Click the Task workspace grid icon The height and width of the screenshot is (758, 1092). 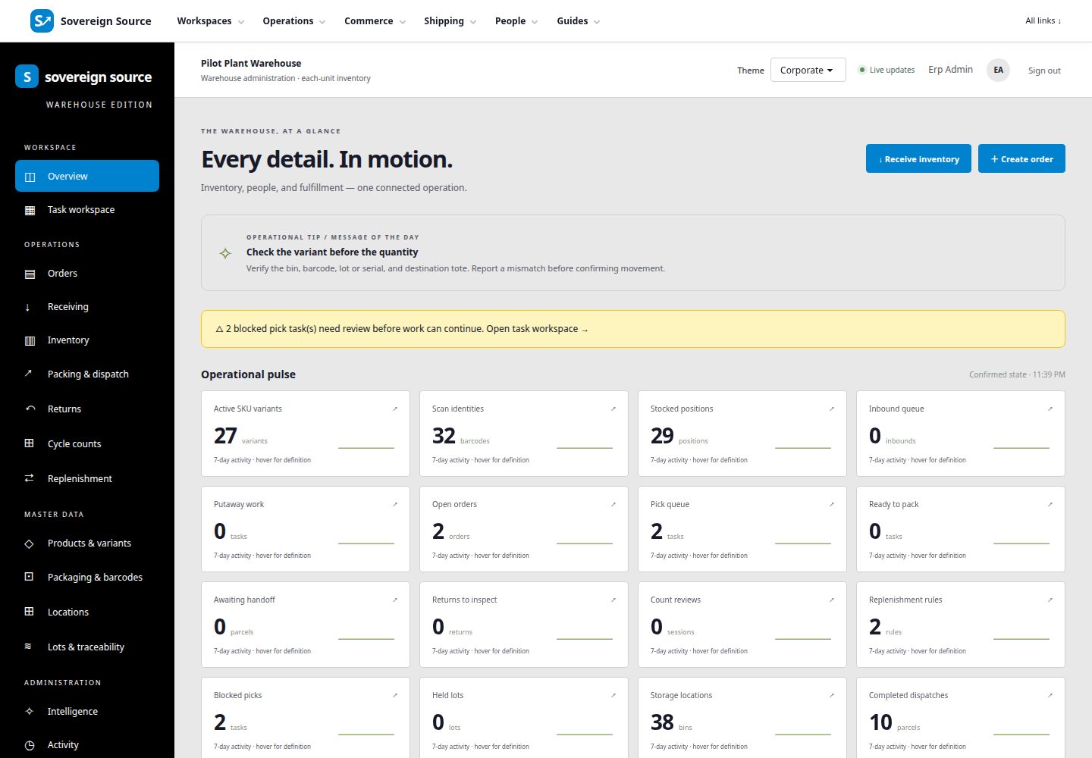pyautogui.click(x=30, y=210)
